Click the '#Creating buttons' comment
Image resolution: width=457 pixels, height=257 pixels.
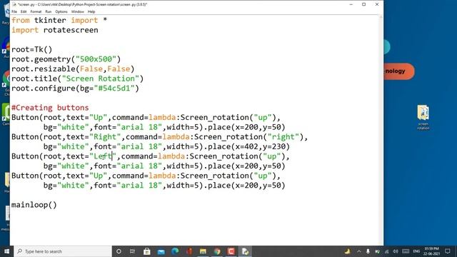[50, 108]
